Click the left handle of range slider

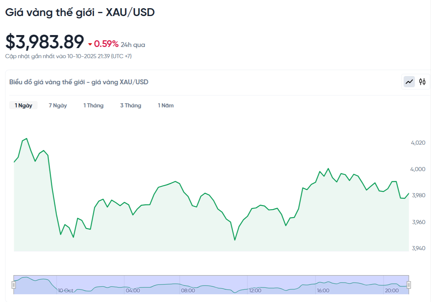tap(14, 285)
